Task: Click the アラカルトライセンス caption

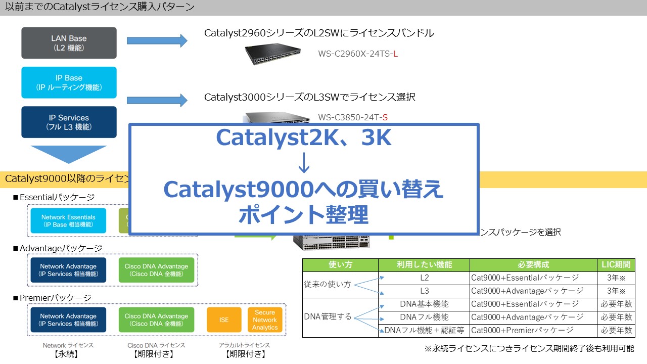Action: [244, 345]
